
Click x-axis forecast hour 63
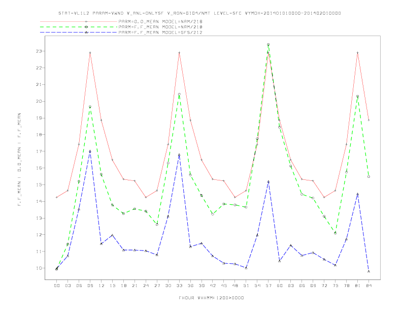(x=291, y=286)
